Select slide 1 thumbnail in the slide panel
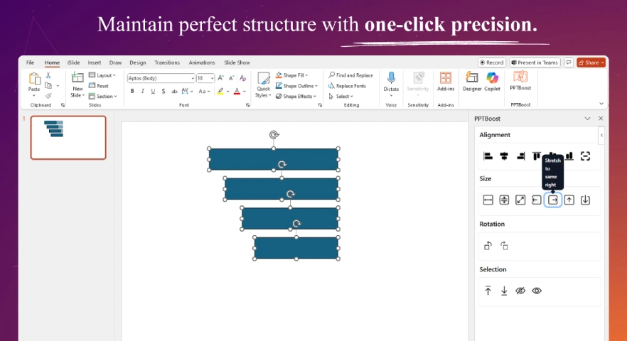The width and height of the screenshot is (627, 341). tap(68, 137)
